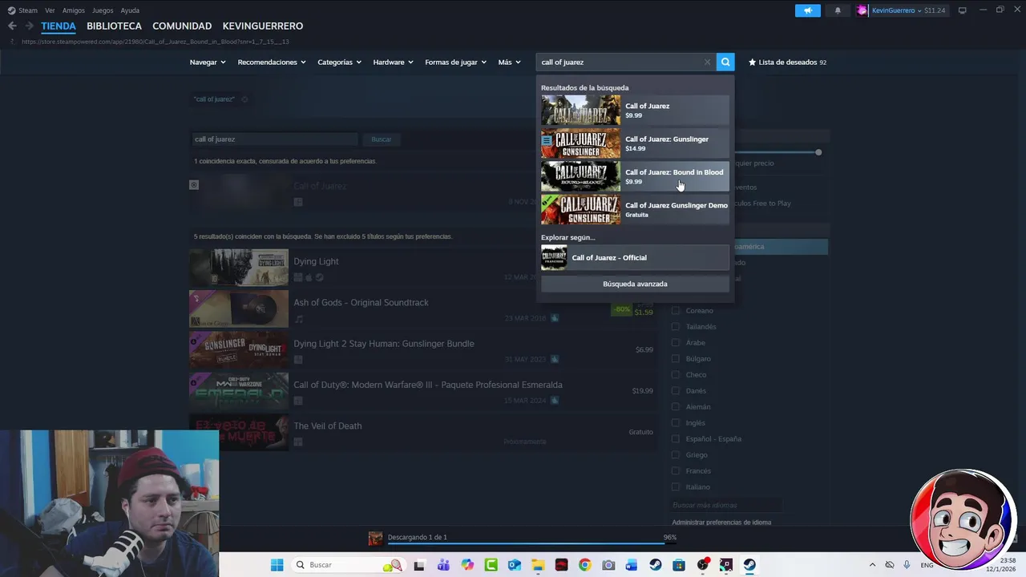Check the Coreano language checkbox
Viewport: 1026px width, 577px height.
pyautogui.click(x=675, y=310)
